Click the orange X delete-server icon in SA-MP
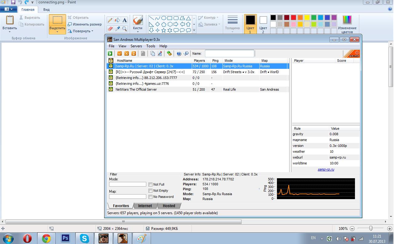 tap(126, 53)
